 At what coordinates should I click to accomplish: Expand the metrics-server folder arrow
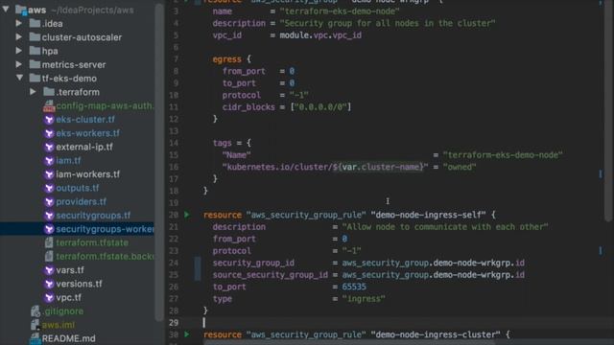[19, 64]
